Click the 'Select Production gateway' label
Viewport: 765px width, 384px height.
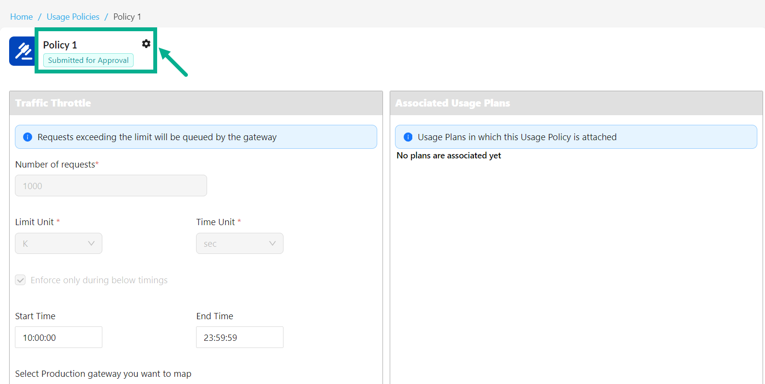click(x=103, y=374)
